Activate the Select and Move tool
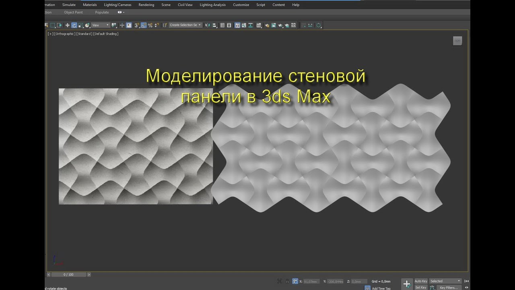 pyautogui.click(x=67, y=25)
